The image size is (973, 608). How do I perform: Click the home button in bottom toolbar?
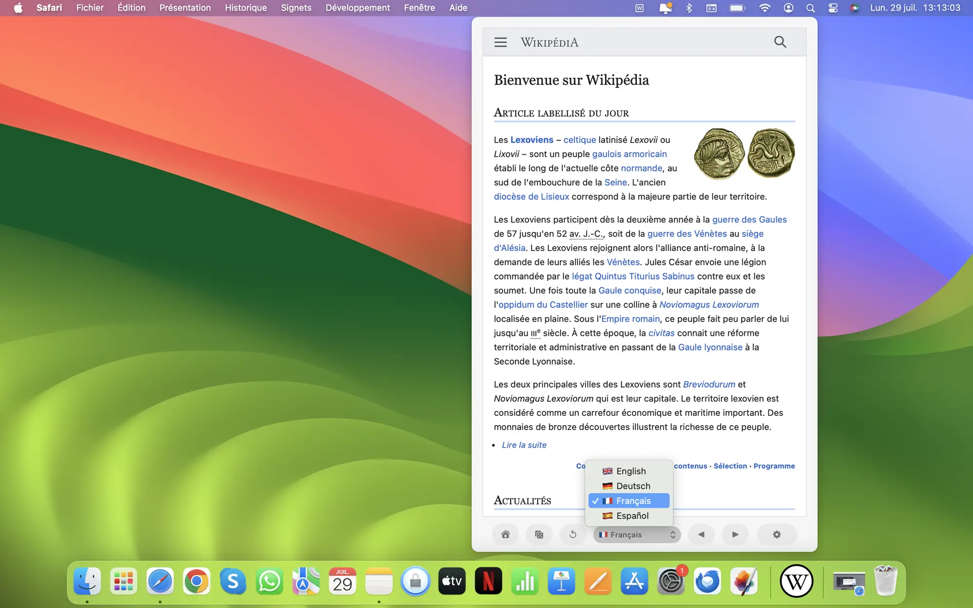(x=505, y=535)
